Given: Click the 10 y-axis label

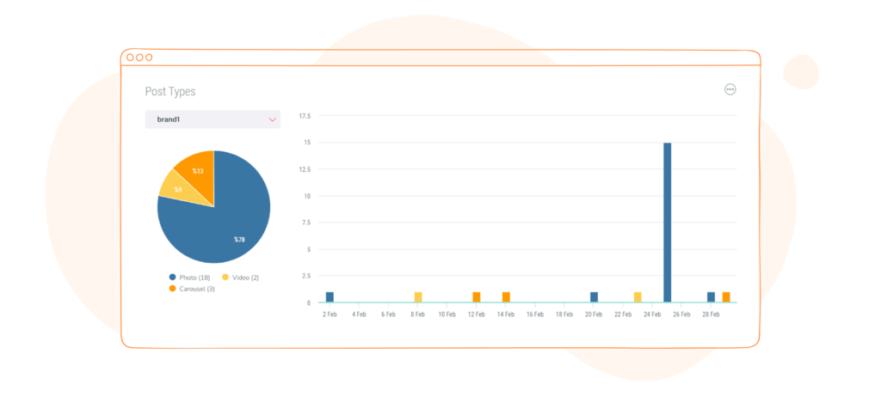Looking at the screenshot, I should tap(307, 196).
